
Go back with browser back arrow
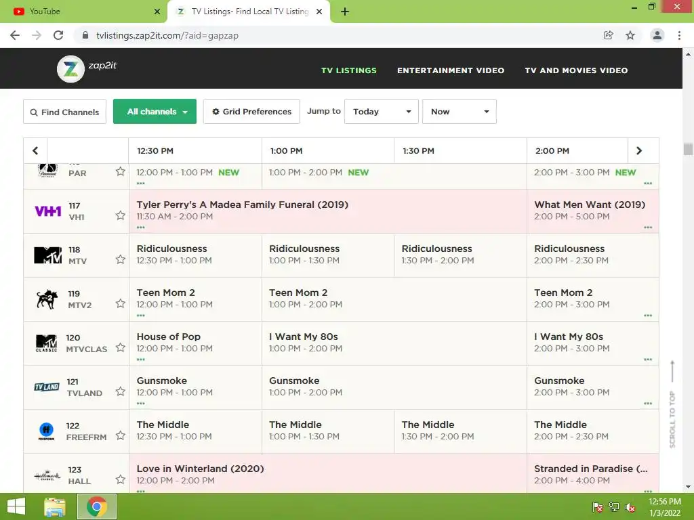click(x=15, y=35)
